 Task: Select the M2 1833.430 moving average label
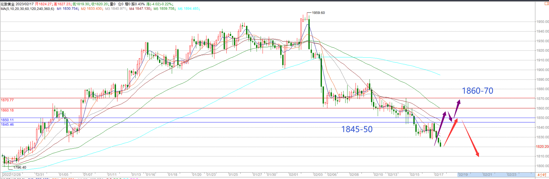click(x=92, y=9)
